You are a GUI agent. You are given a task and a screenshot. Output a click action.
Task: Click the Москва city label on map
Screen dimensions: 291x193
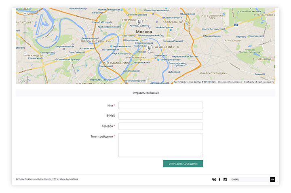144,32
